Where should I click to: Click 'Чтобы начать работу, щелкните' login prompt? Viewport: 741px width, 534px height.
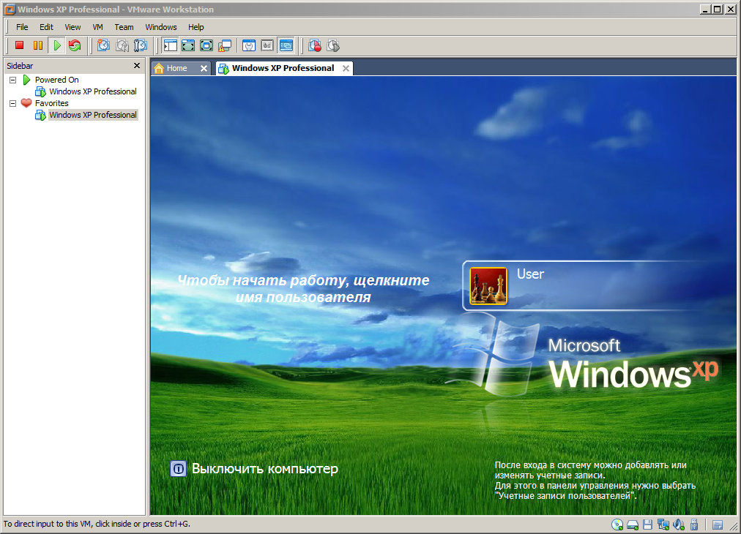point(303,280)
